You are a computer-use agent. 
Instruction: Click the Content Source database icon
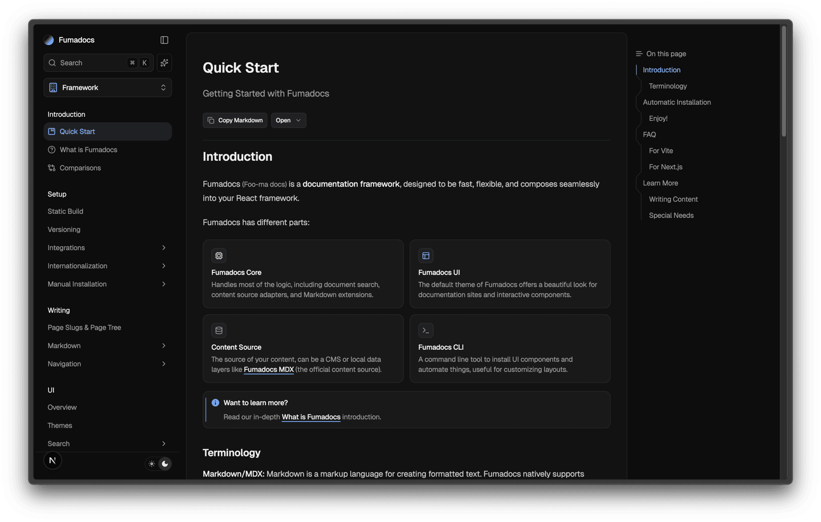tap(219, 330)
